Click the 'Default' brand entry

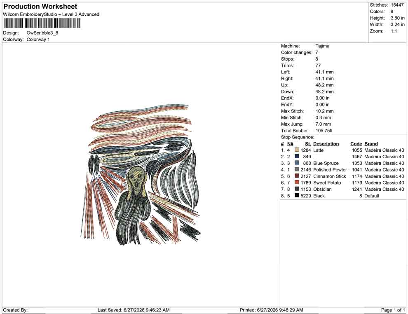click(x=372, y=196)
